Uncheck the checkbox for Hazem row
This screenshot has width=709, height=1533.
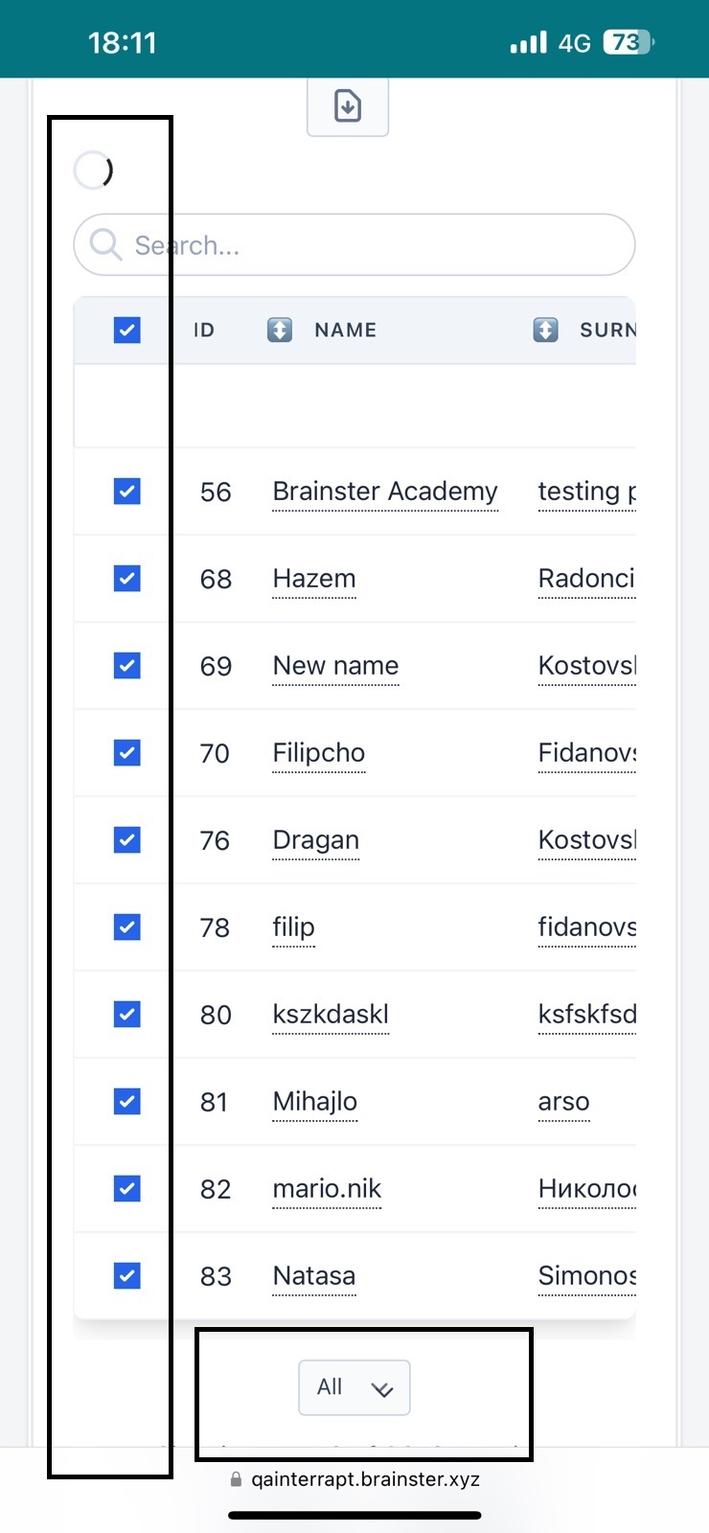tap(126, 579)
